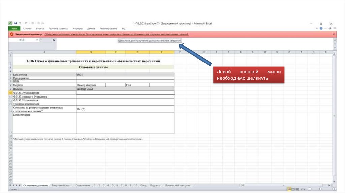Minimize the ribbon using the top-right arrow
Screen dimensions: 345x193
[317, 29]
